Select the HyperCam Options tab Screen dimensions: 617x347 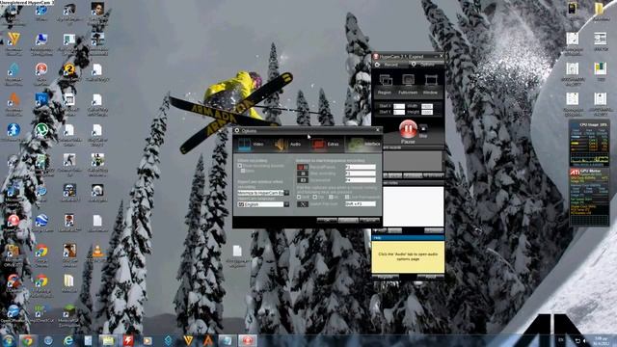click(426, 65)
